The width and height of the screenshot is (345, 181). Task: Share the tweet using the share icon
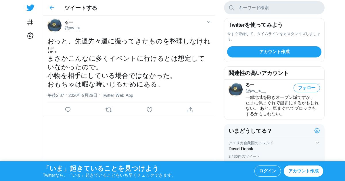click(x=190, y=110)
